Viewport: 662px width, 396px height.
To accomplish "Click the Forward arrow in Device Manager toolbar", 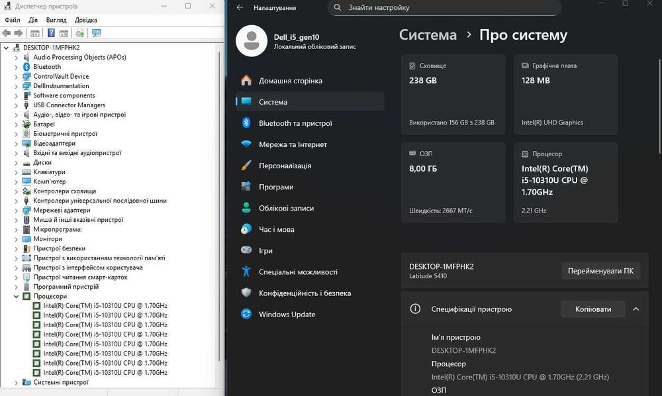I will 19,33.
